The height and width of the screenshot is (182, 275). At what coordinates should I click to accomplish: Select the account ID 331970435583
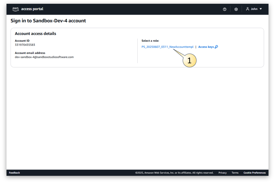[x=25, y=45]
